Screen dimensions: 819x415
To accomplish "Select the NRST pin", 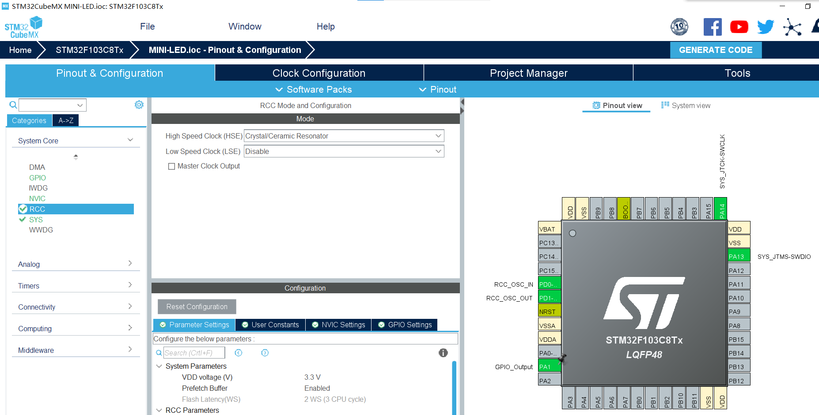I will (x=550, y=311).
